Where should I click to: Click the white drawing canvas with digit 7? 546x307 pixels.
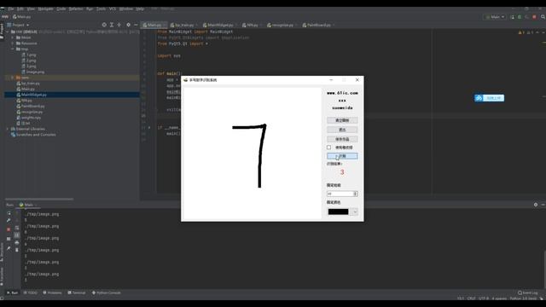pyautogui.click(x=252, y=153)
